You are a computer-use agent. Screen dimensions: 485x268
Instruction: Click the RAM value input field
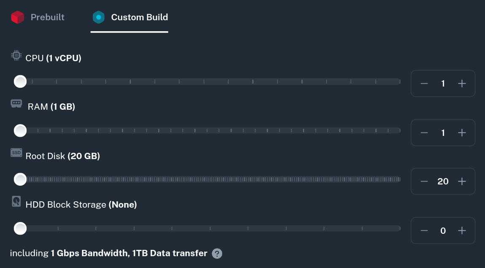(443, 133)
